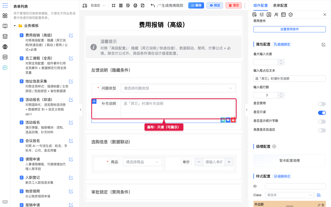Open the 请选择问题类型 dropdown

[x=178, y=88]
